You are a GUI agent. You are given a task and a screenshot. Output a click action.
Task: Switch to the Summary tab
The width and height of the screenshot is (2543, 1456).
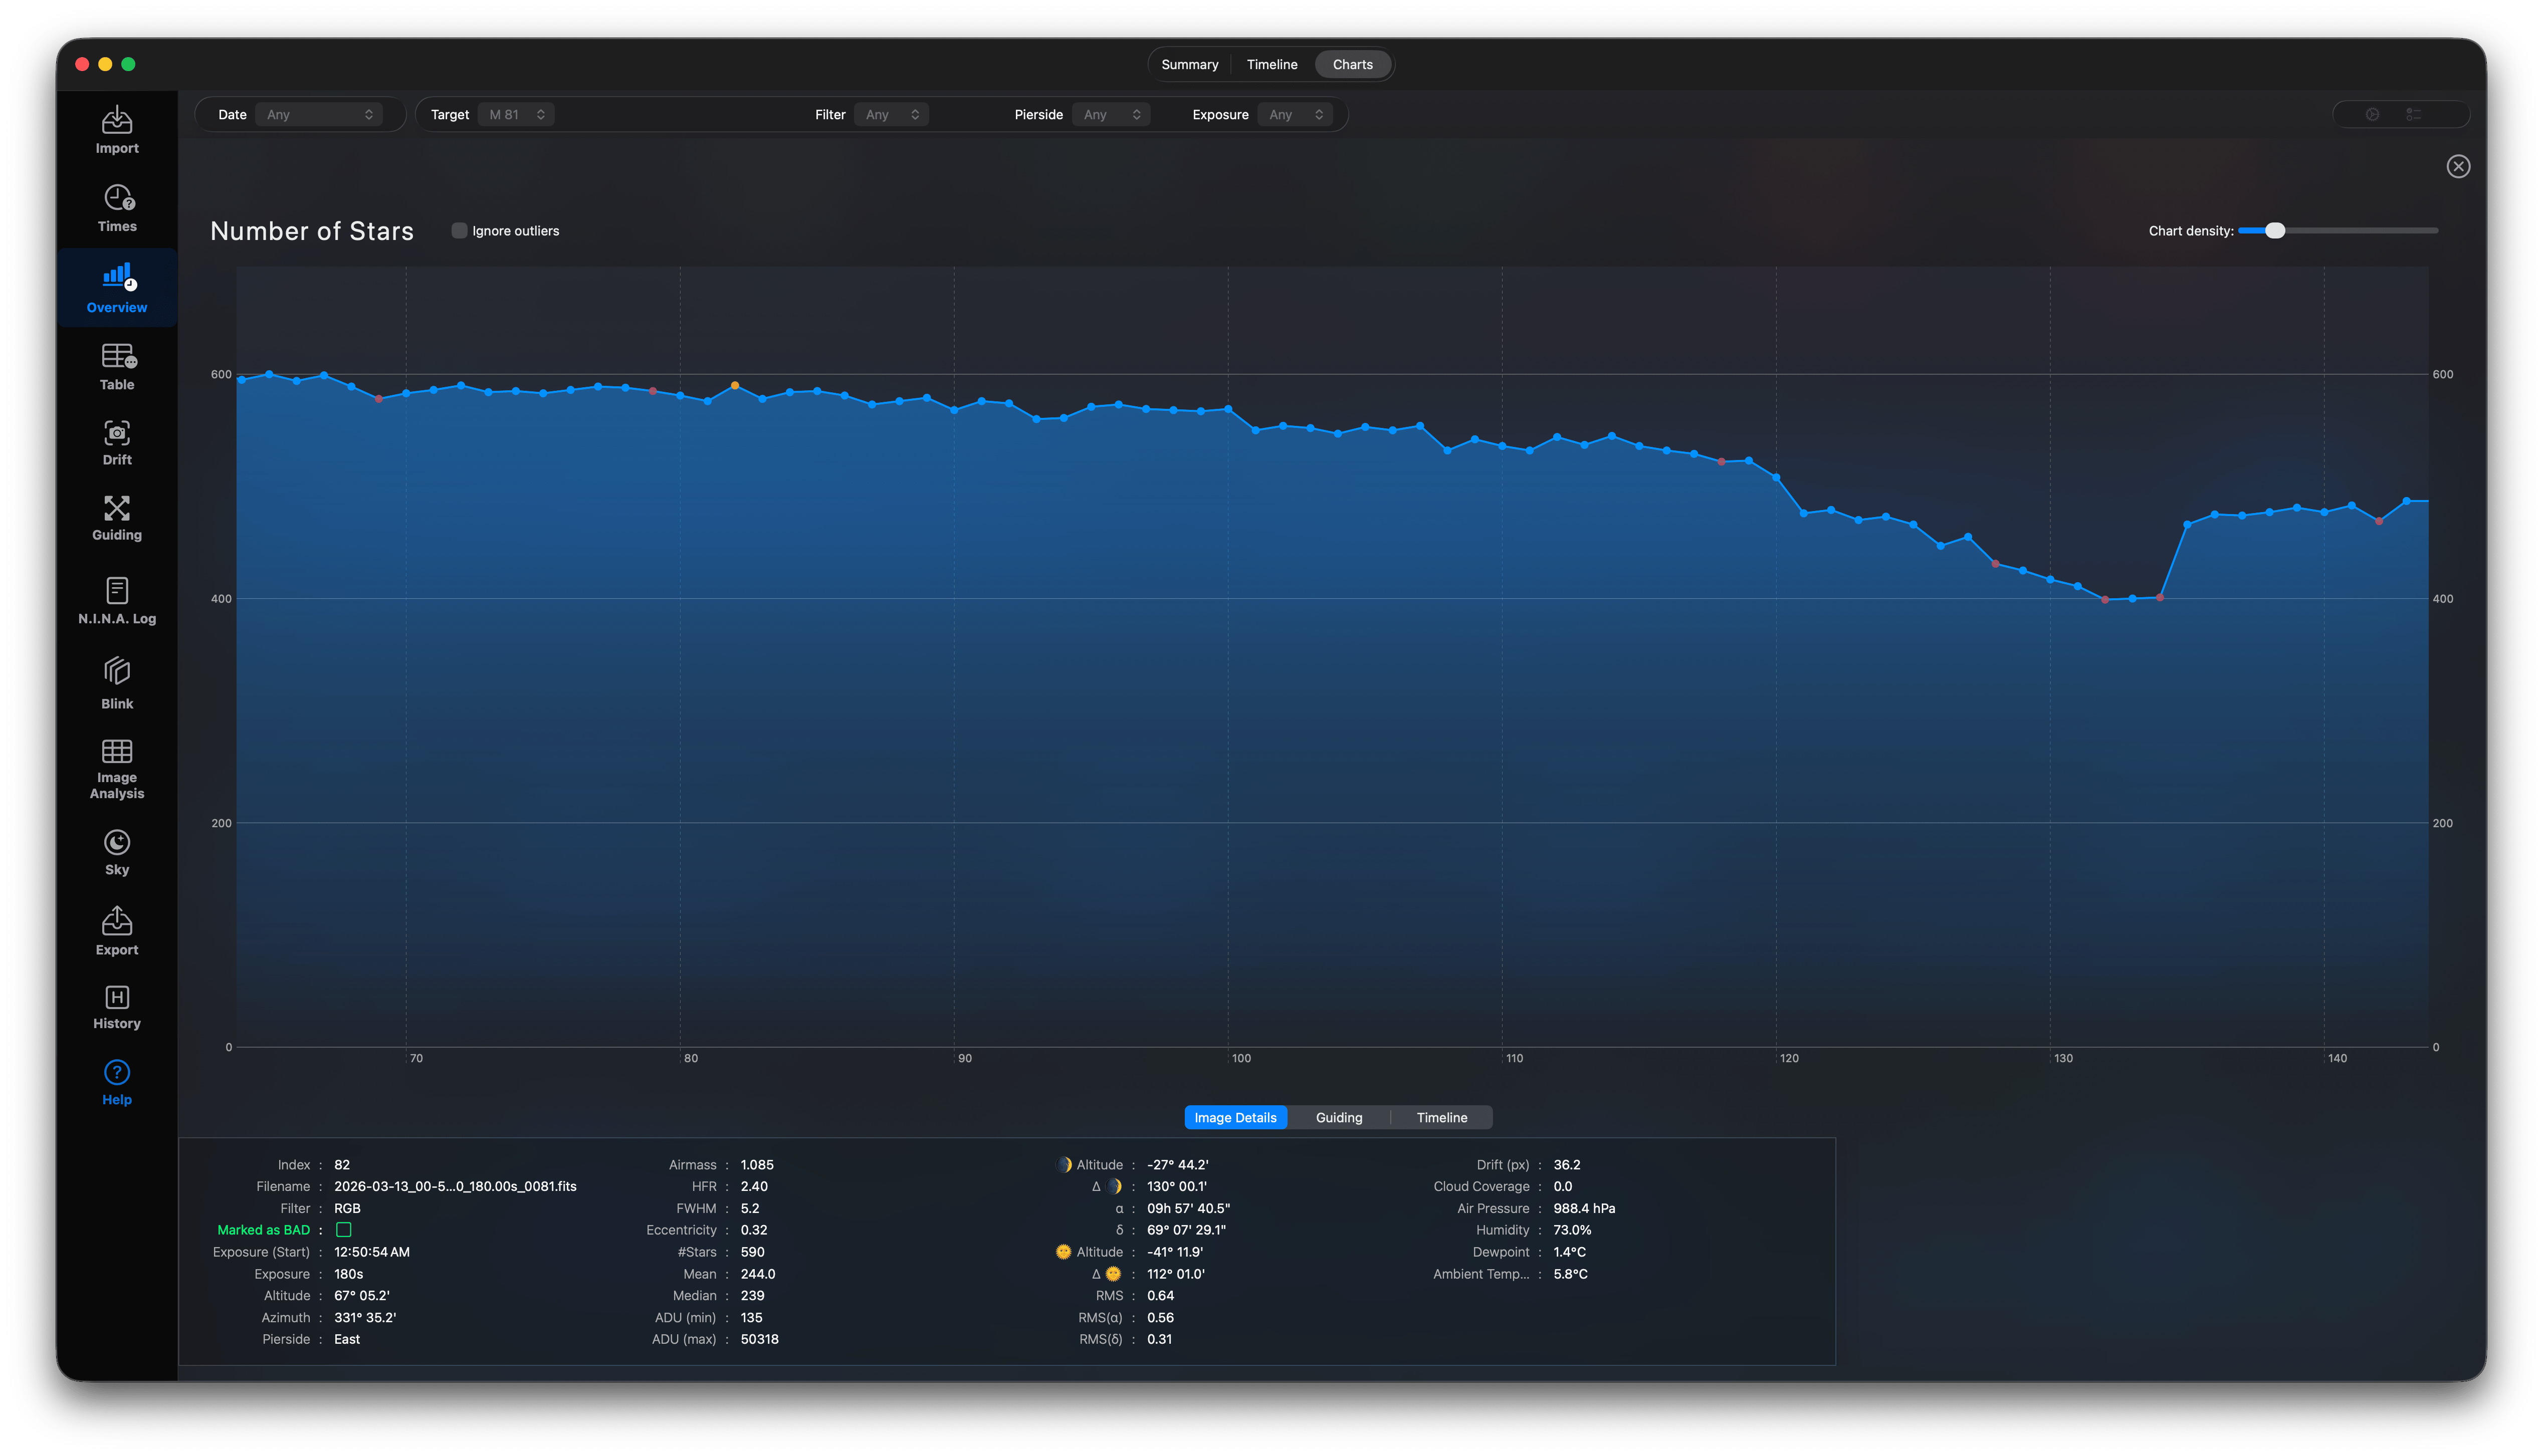click(1189, 65)
